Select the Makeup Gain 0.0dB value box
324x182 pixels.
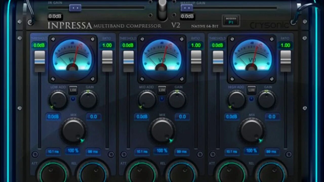(188, 17)
